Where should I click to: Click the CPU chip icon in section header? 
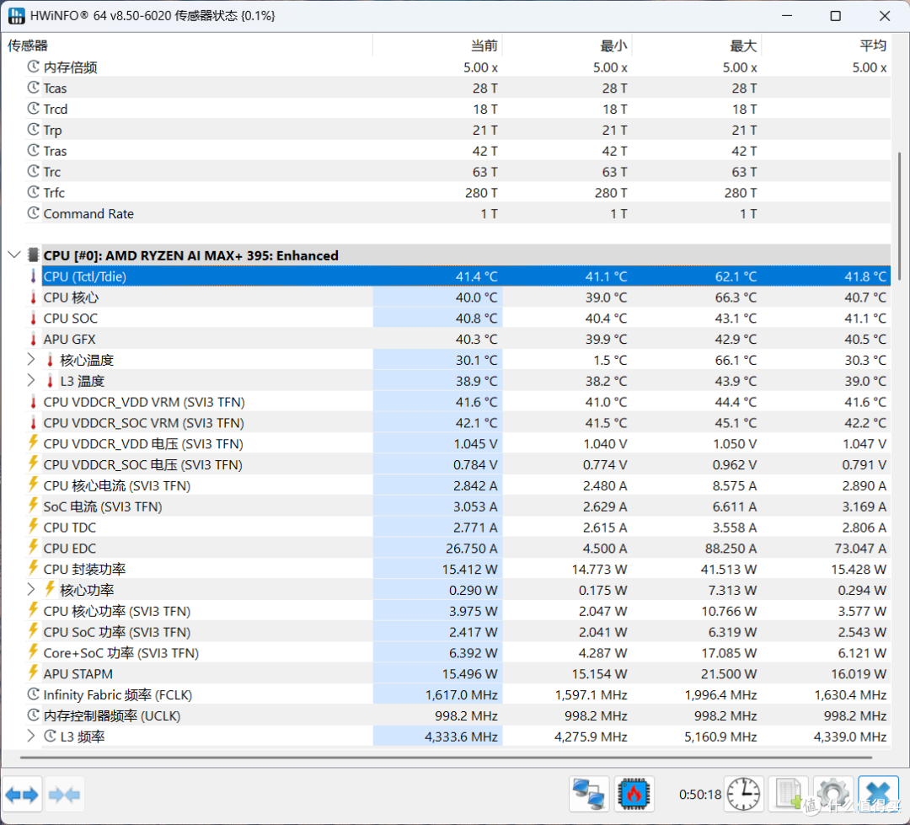pyautogui.click(x=33, y=254)
